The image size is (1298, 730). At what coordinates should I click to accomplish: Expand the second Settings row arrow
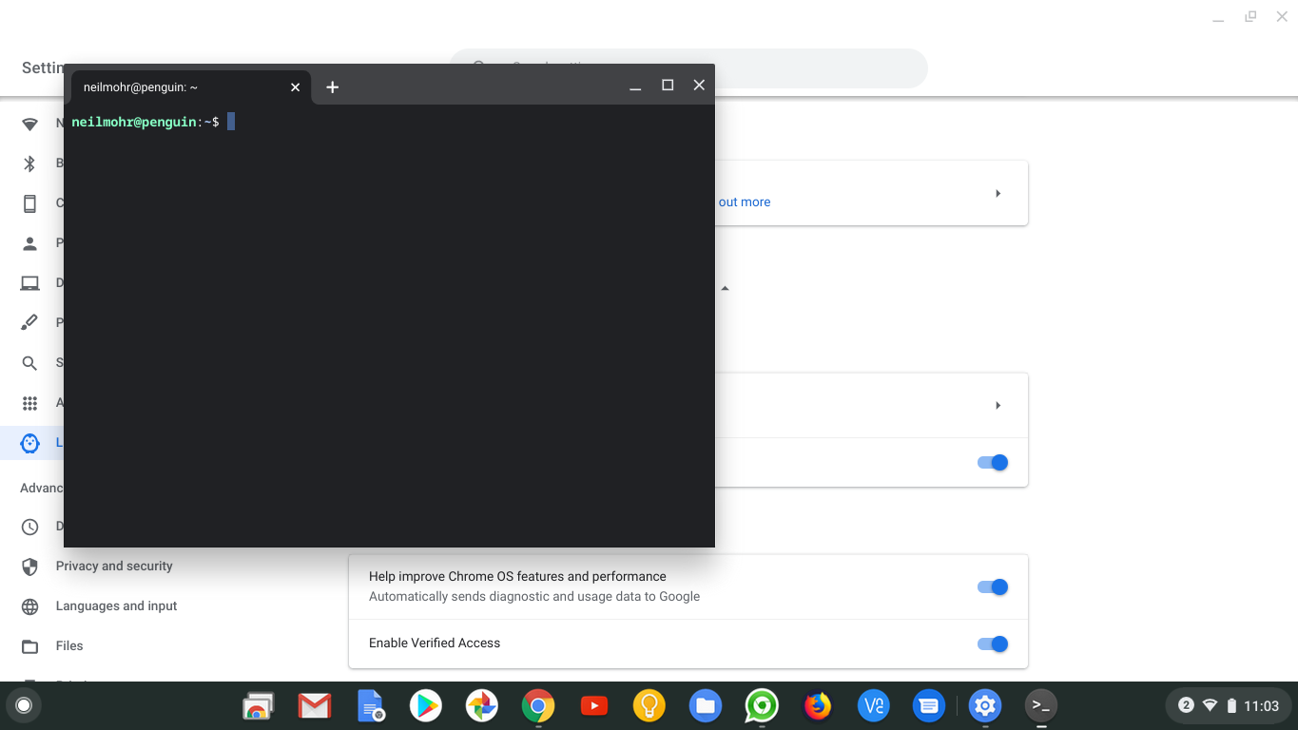[998, 405]
